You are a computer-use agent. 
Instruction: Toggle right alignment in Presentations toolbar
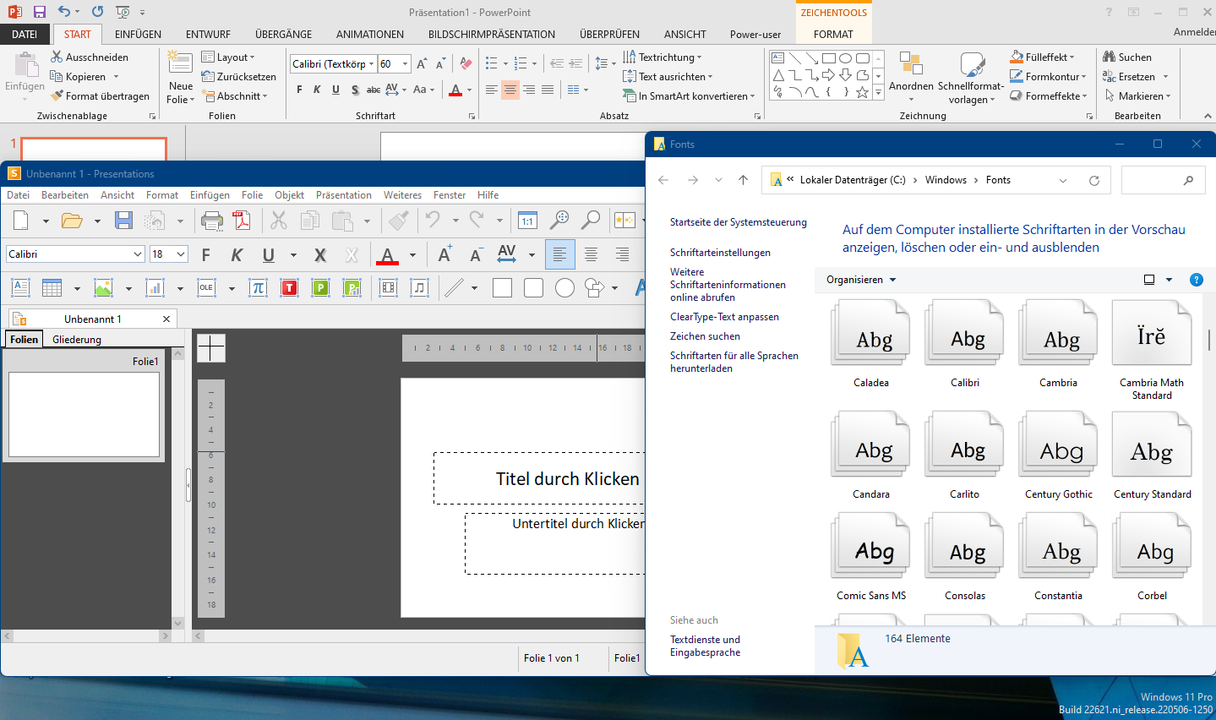(622, 254)
